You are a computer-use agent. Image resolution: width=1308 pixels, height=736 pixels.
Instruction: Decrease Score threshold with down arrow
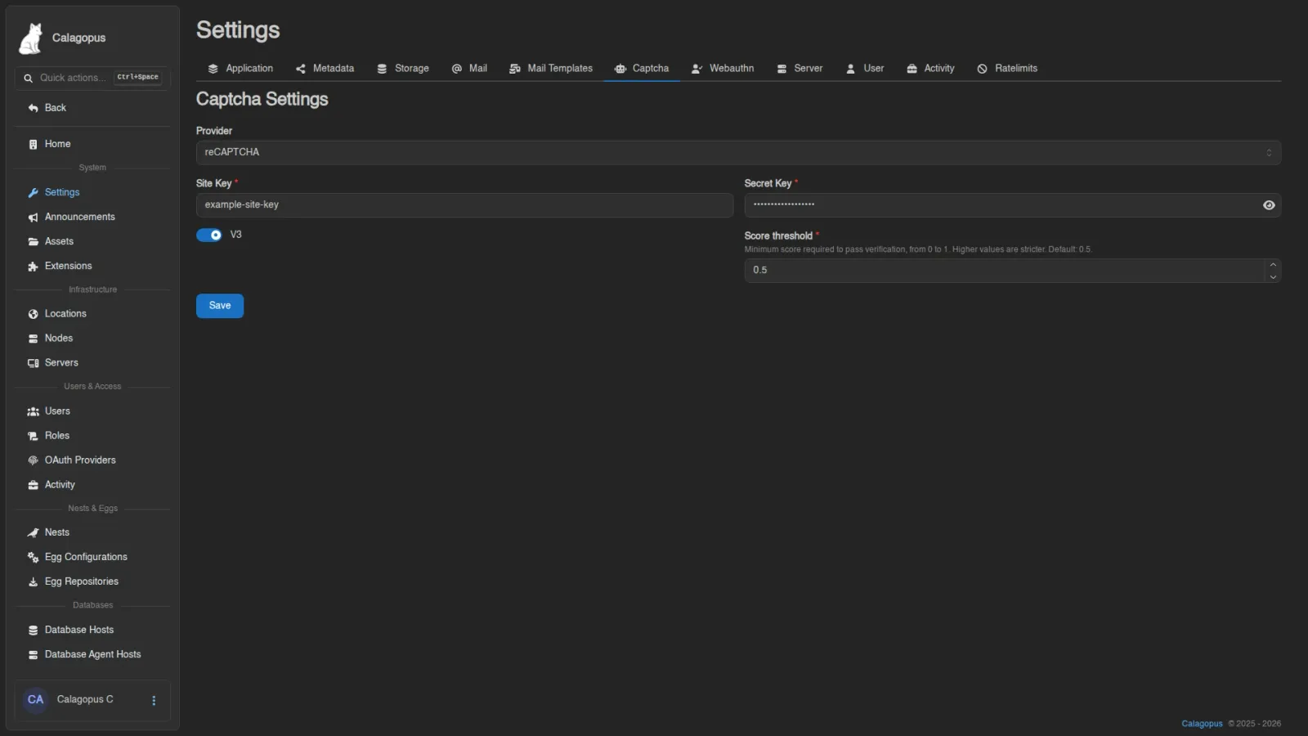pos(1273,277)
